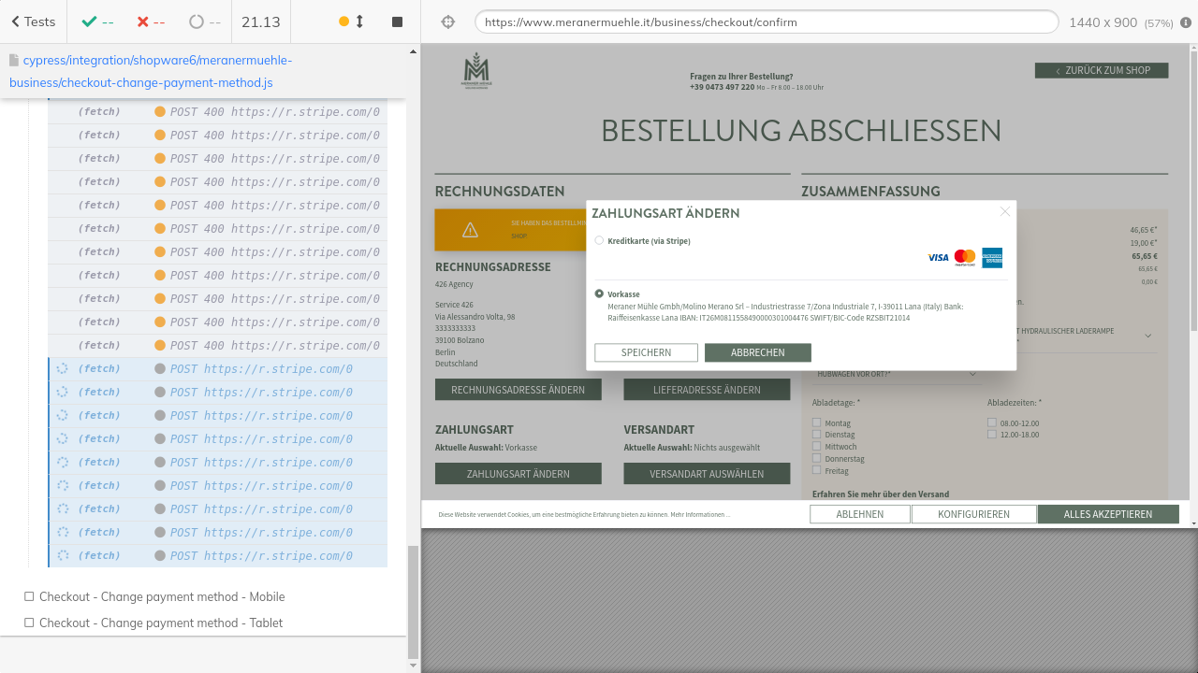
Task: Click the URL address field
Action: 766,21
